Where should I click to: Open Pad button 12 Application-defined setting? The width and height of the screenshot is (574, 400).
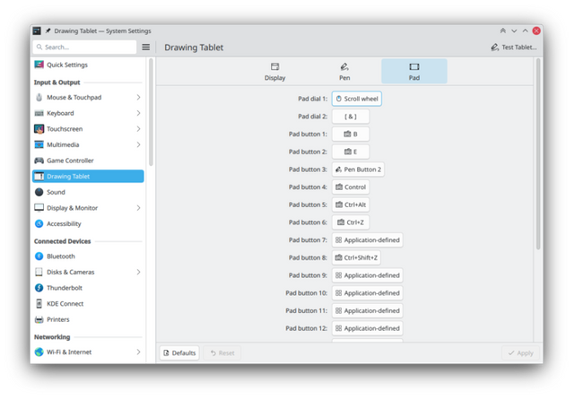click(x=367, y=328)
